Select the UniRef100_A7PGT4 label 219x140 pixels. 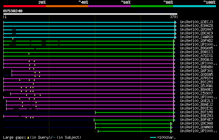(196, 79)
